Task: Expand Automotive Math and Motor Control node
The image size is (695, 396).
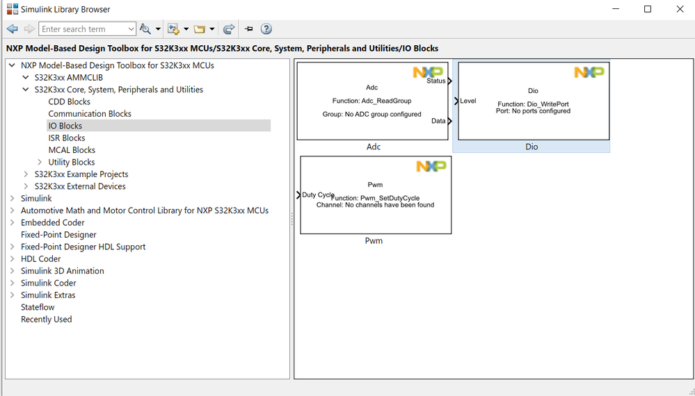Action: [x=12, y=211]
